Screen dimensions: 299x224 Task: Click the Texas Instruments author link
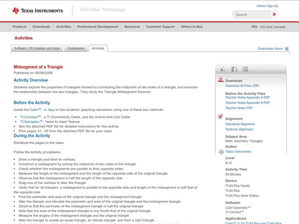click(x=238, y=152)
